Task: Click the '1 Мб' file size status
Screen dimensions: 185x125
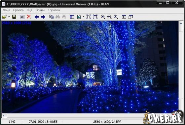Action: [12, 122]
